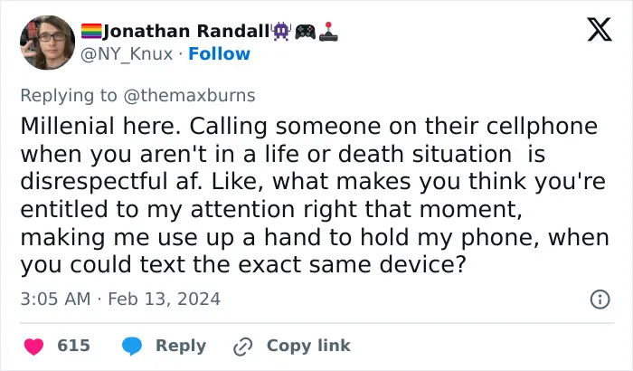
Task: Open Jonathan Randall's profile picture
Action: point(47,43)
